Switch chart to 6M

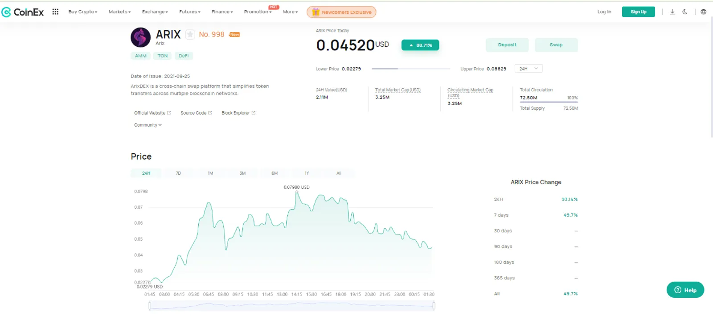(275, 173)
